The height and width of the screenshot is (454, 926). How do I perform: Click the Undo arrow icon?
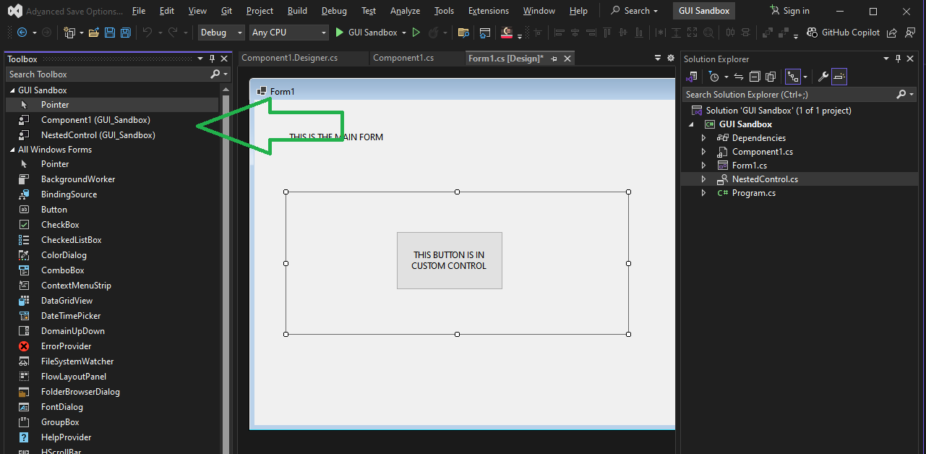147,33
